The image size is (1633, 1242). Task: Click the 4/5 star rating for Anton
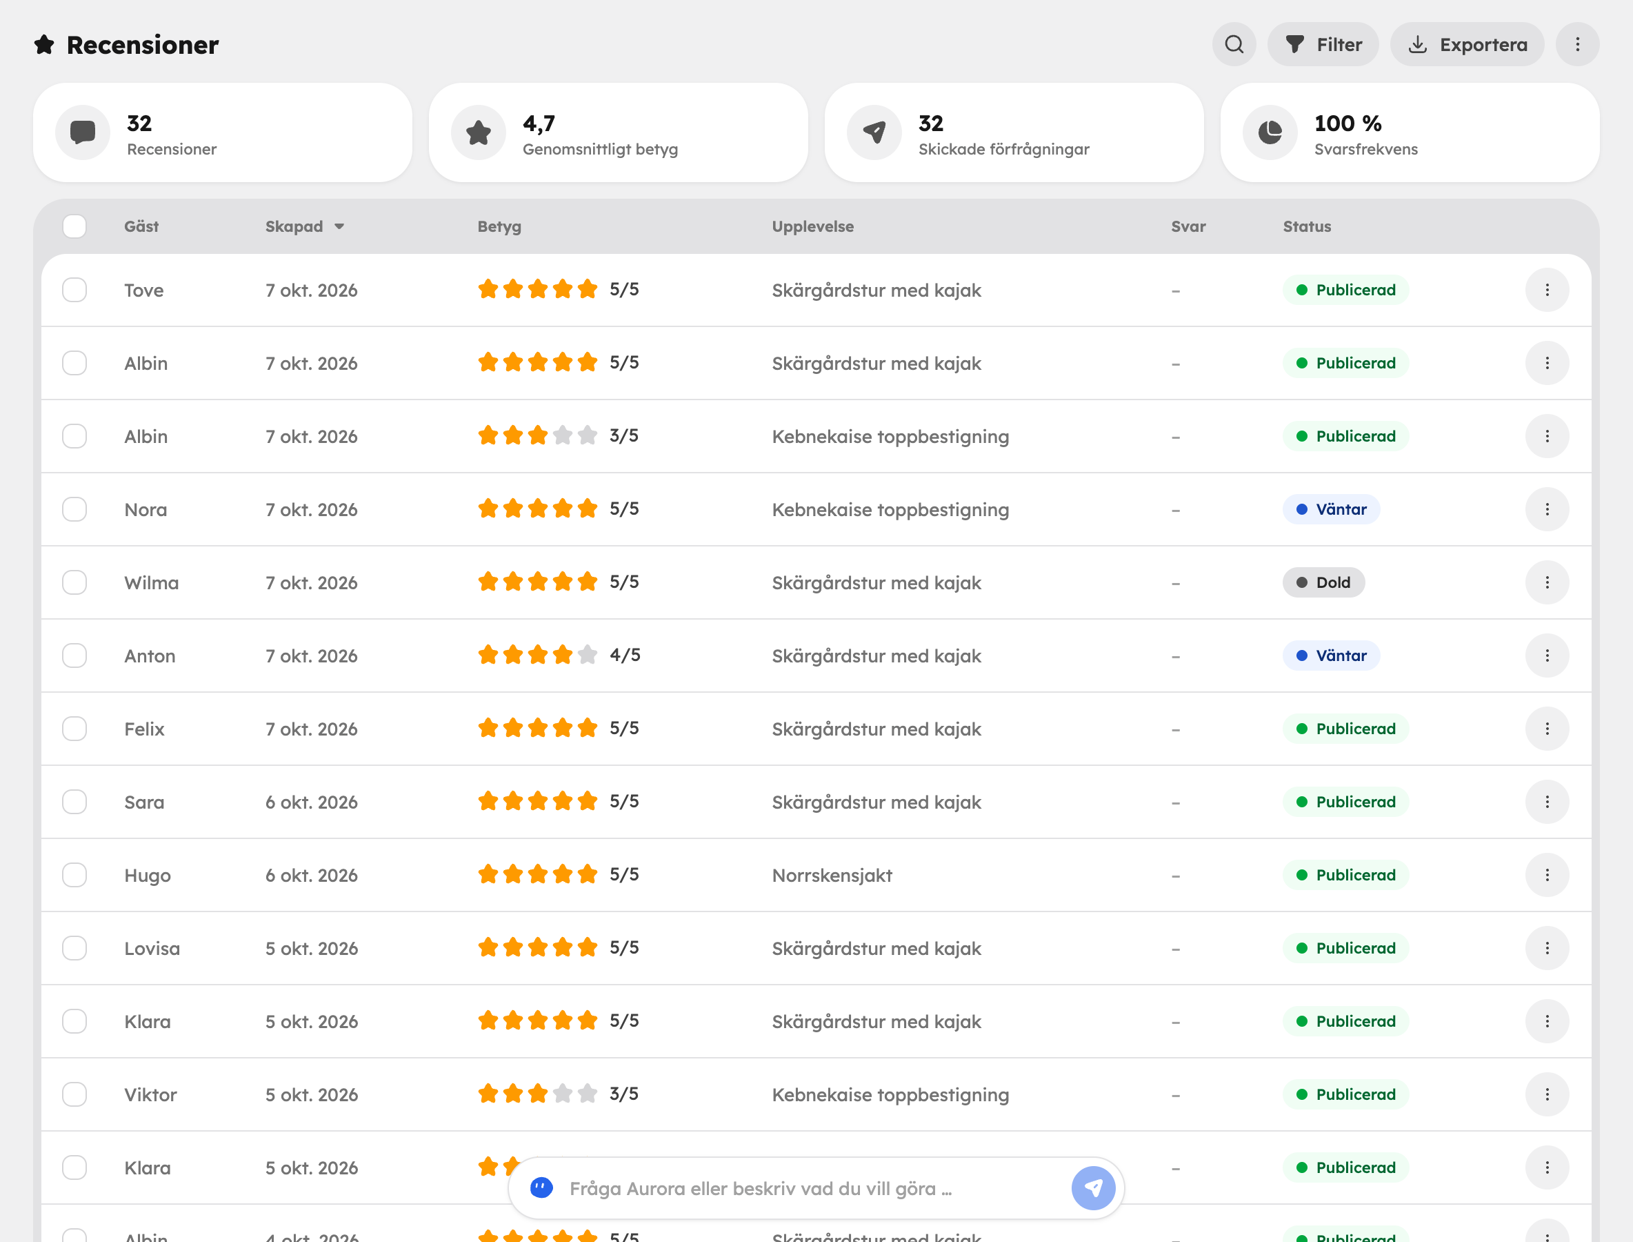pyautogui.click(x=559, y=655)
